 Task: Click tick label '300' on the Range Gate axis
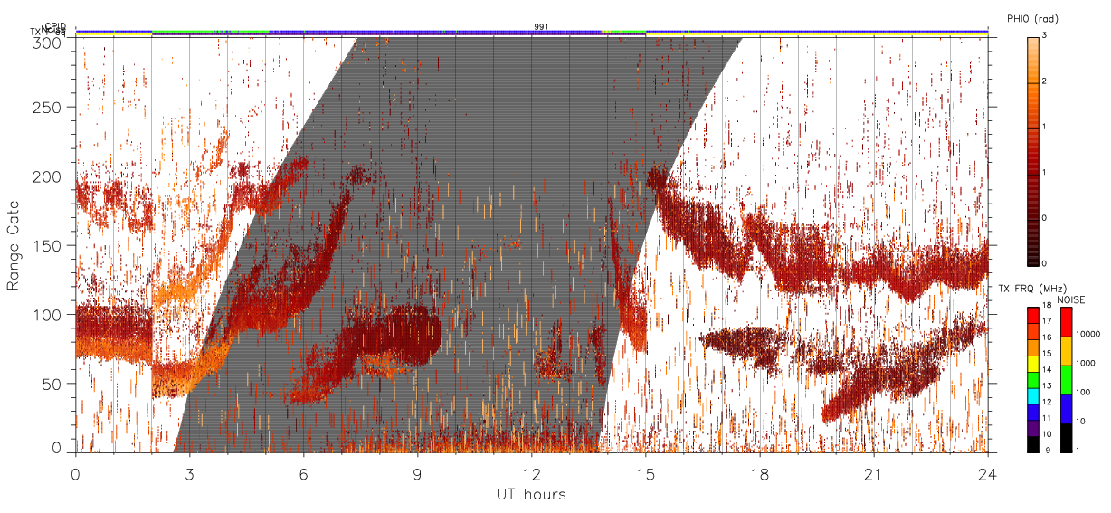coord(49,42)
